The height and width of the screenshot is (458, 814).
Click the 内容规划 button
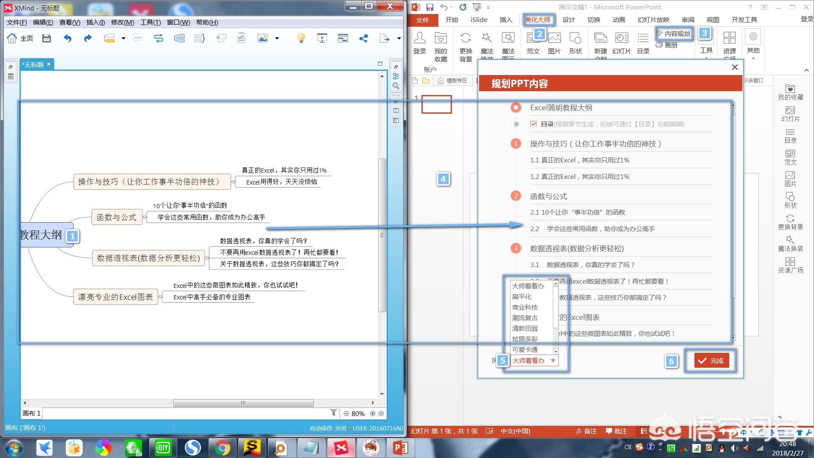(674, 34)
